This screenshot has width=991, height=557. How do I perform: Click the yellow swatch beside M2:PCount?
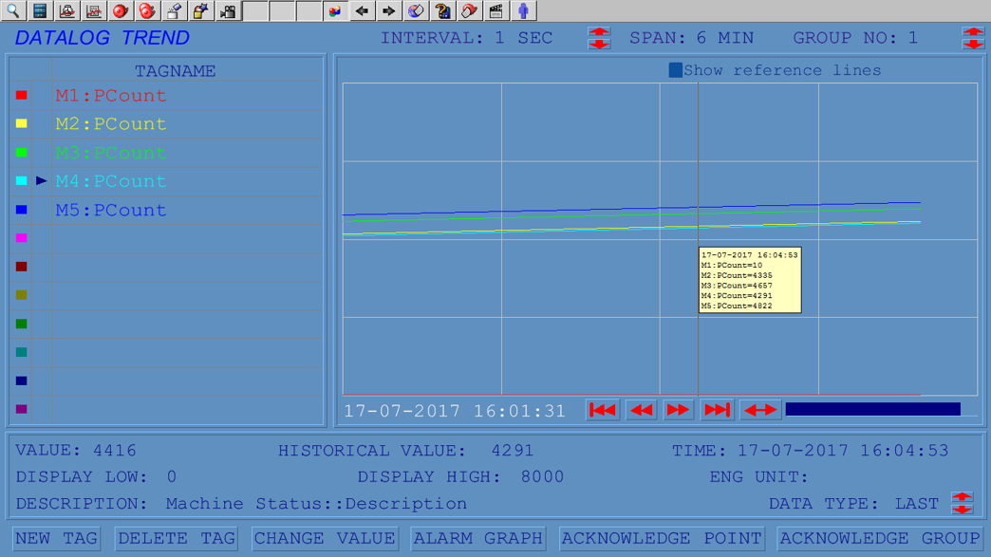pyautogui.click(x=22, y=123)
